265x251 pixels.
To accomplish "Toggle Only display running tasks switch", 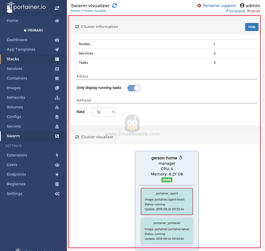I will click(x=134, y=88).
